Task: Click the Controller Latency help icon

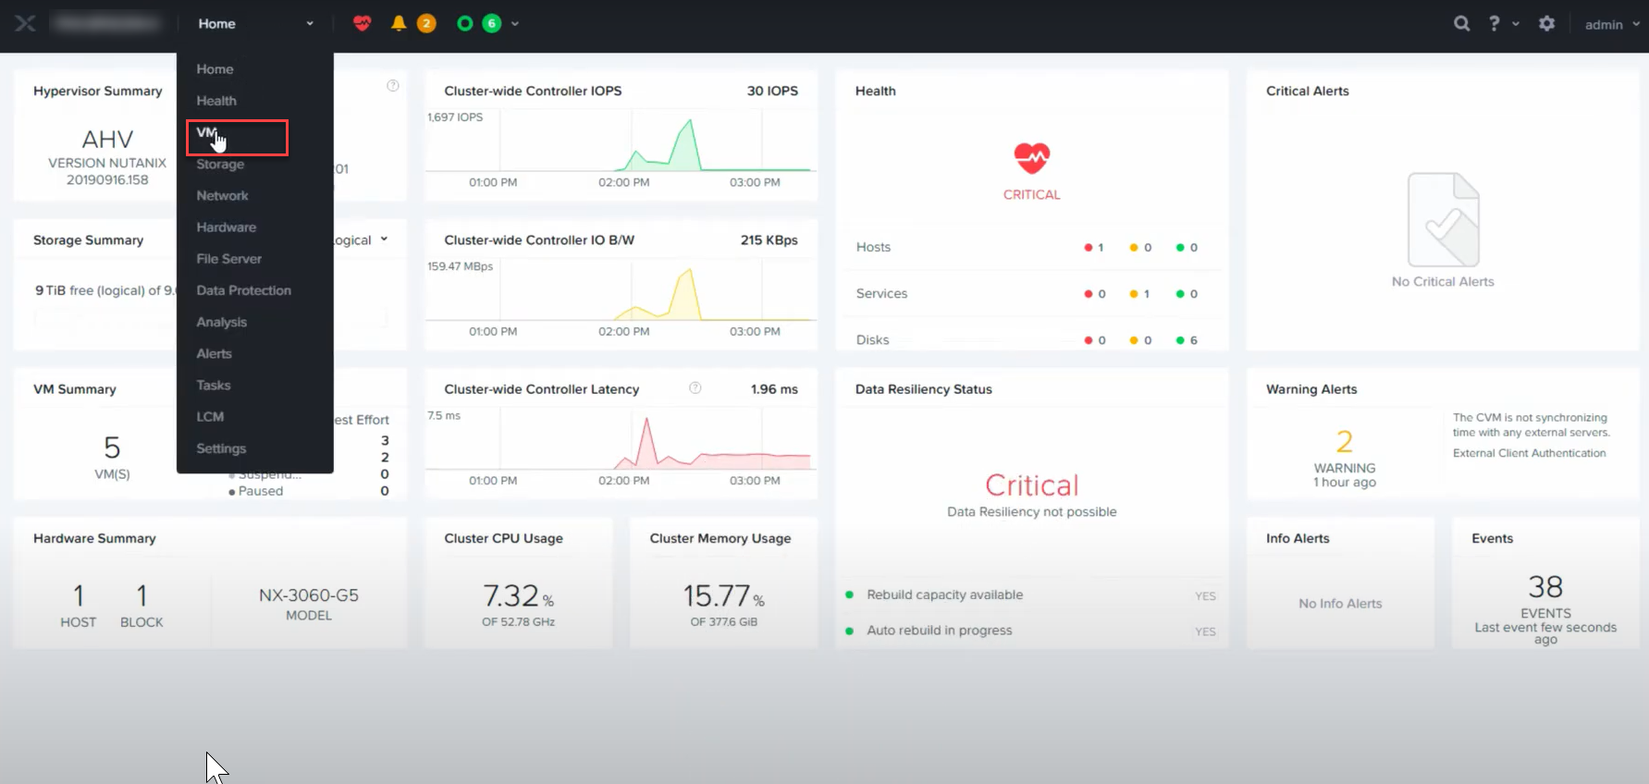Action: [x=695, y=388]
